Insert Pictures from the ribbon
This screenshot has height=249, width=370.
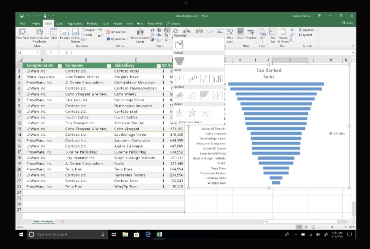(65, 34)
